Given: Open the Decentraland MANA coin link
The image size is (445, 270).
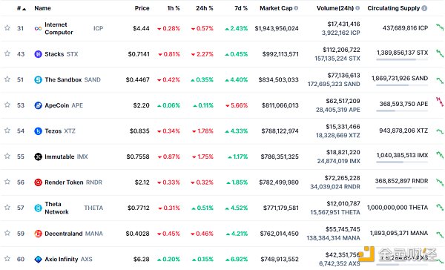Looking at the screenshot, I should pyautogui.click(x=73, y=234).
